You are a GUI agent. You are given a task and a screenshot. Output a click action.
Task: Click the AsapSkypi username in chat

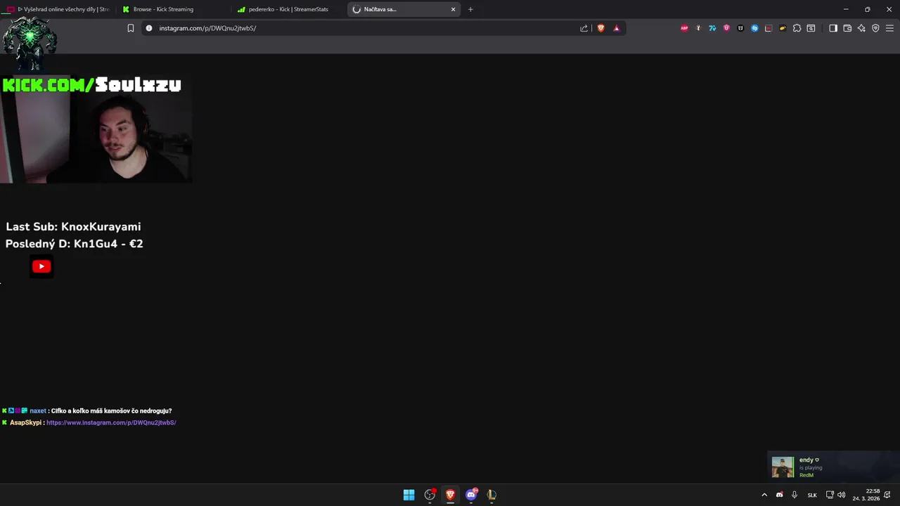[x=25, y=422]
